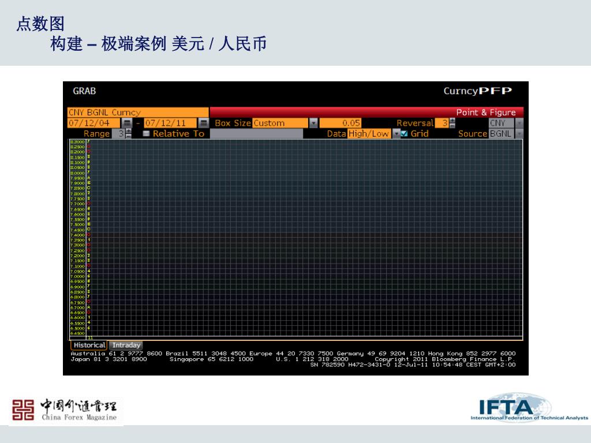
Task: Toggle the Grid checkbox
Action: pyautogui.click(x=404, y=133)
